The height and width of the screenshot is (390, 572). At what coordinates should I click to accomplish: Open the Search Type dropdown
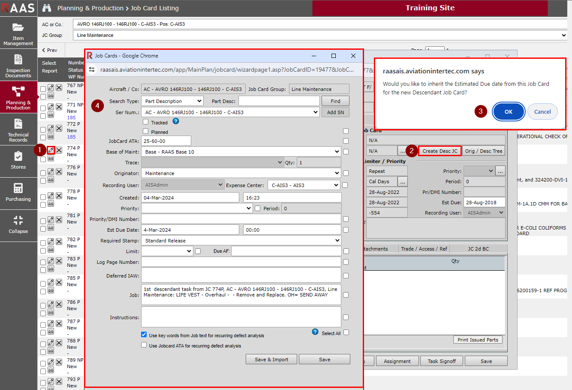pos(173,101)
